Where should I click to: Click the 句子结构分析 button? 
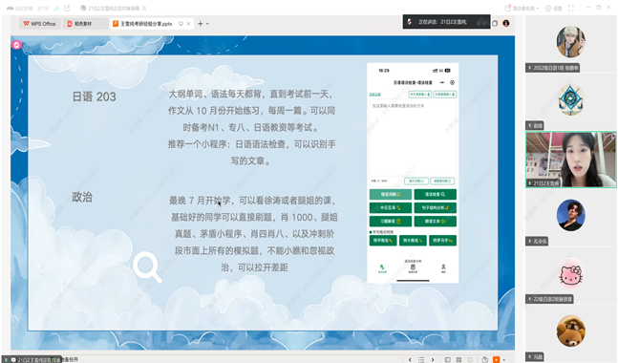[436, 207]
